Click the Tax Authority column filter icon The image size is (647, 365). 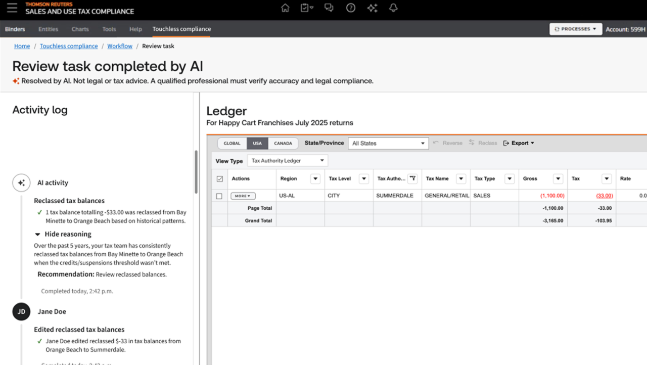(412, 178)
